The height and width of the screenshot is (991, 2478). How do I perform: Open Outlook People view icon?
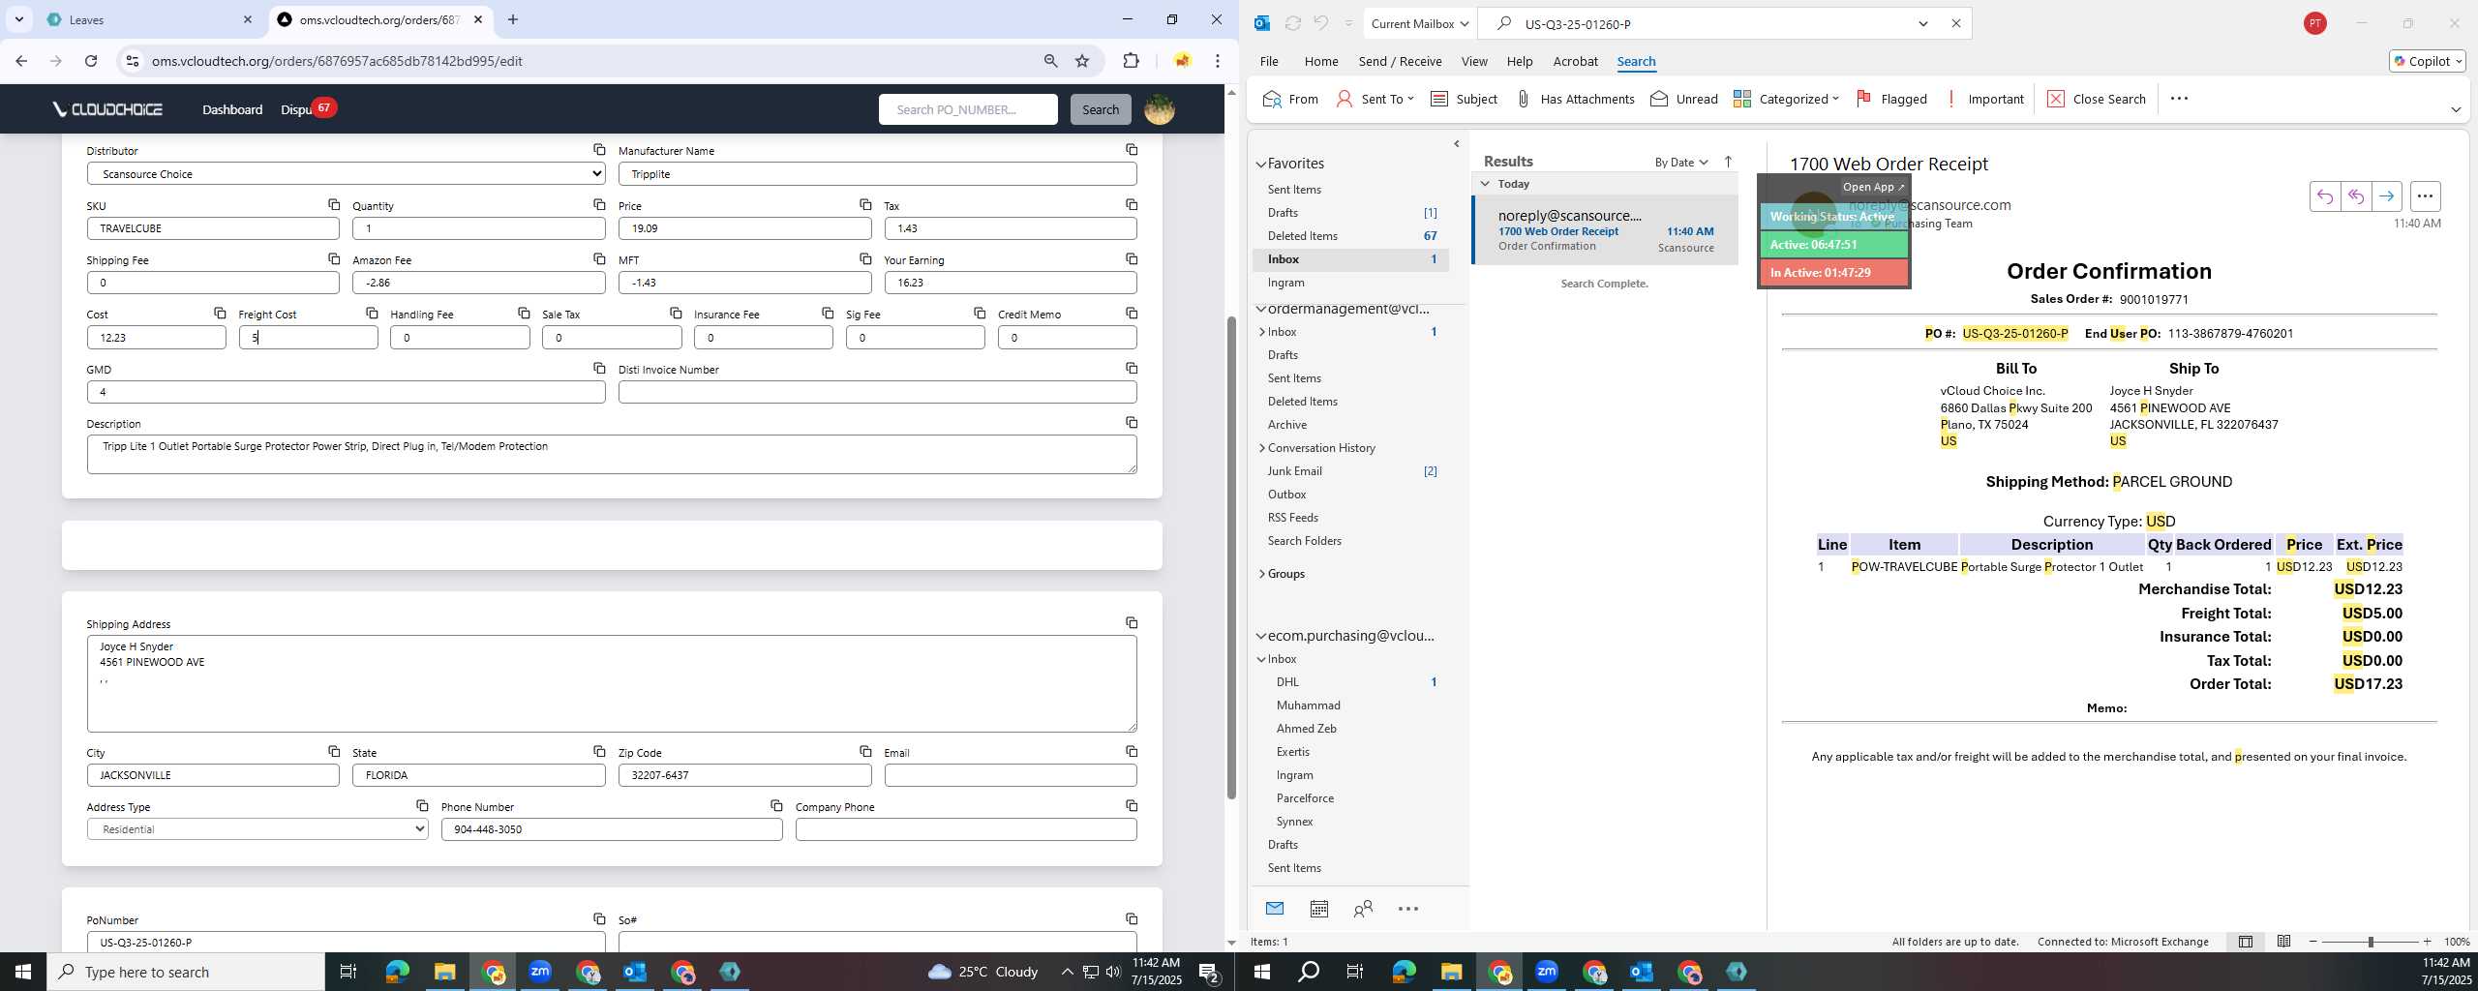pyautogui.click(x=1363, y=909)
